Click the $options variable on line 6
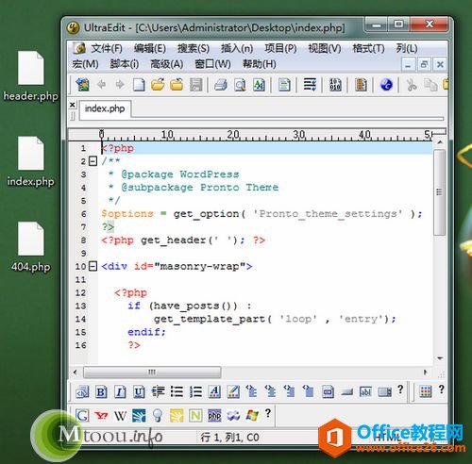The image size is (472, 464). tap(127, 214)
